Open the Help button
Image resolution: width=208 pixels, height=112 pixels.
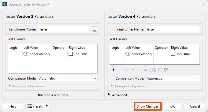pyautogui.click(x=13, y=106)
